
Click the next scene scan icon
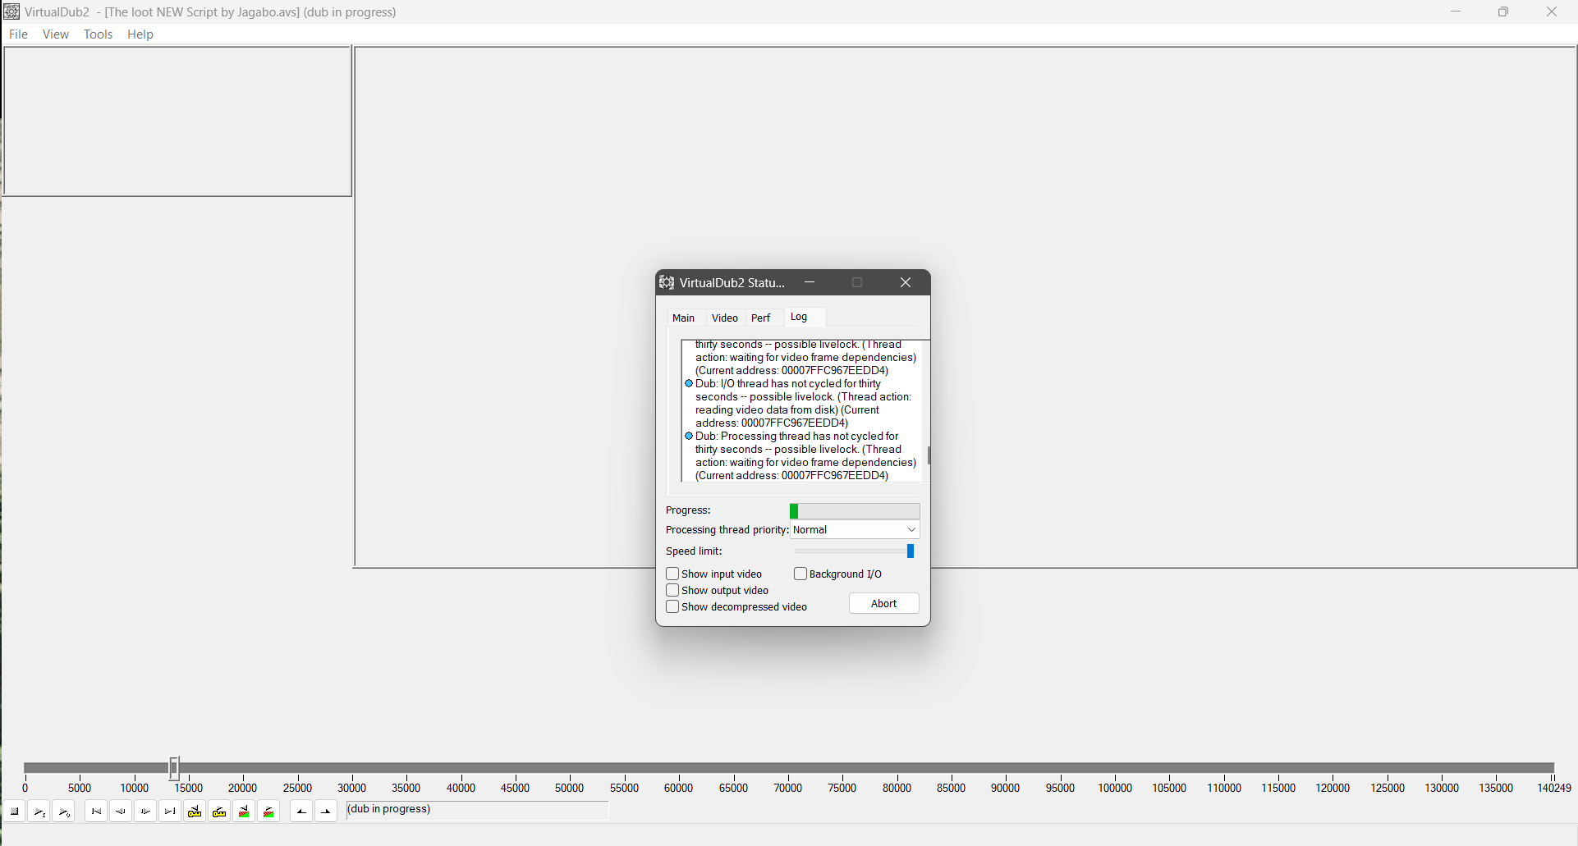268,812
